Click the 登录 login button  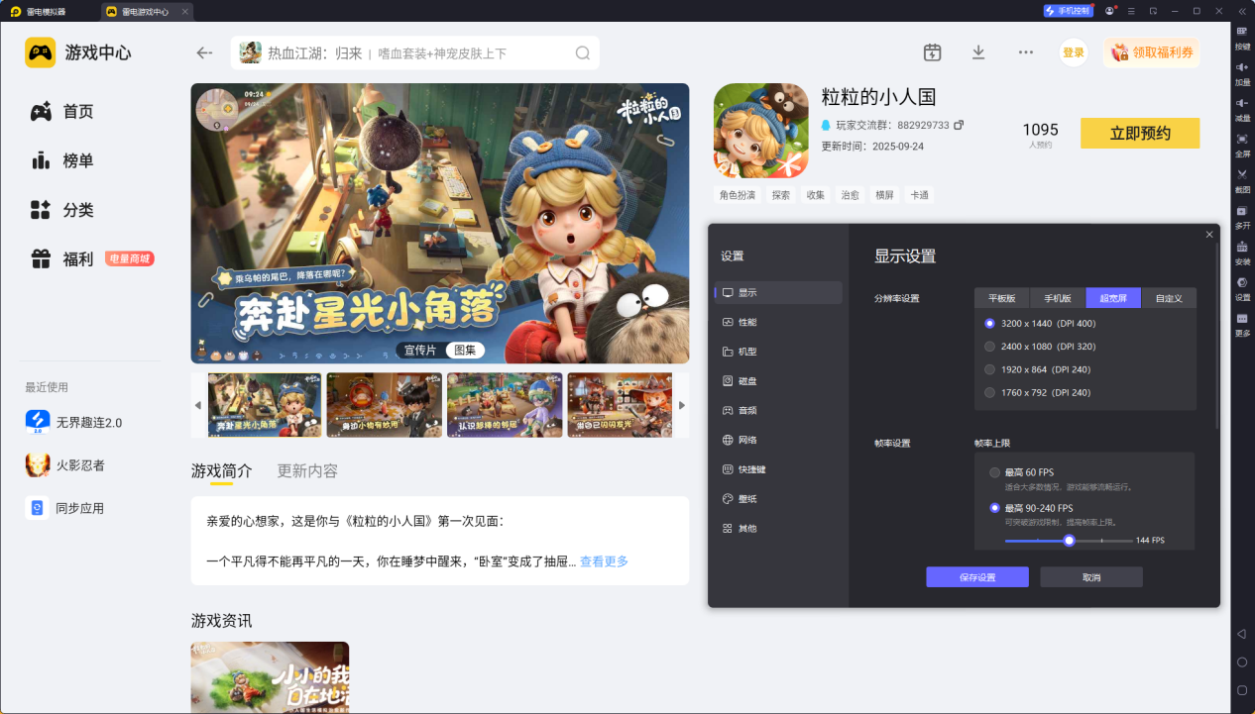[1074, 52]
